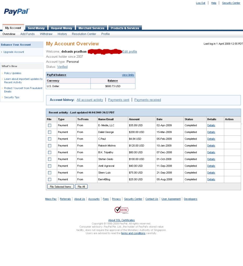Go to the Merchant Services tab
The height and width of the screenshot is (266, 243).
click(91, 28)
